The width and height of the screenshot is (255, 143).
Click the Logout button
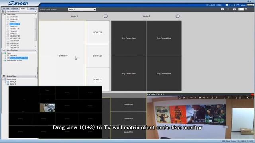coord(250,5)
